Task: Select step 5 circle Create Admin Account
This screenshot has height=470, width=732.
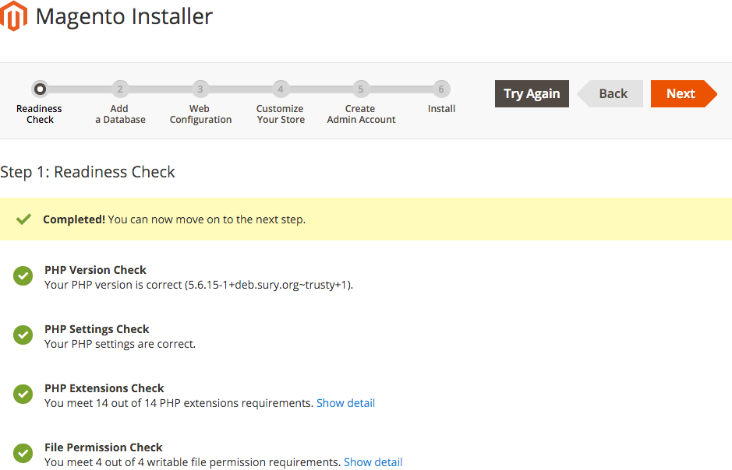Action: coord(361,89)
